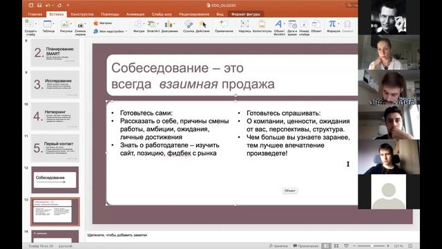Click the Фигуры (Shapes) icon
Image resolution: width=442 pixels, height=249 pixels.
click(x=138, y=24)
